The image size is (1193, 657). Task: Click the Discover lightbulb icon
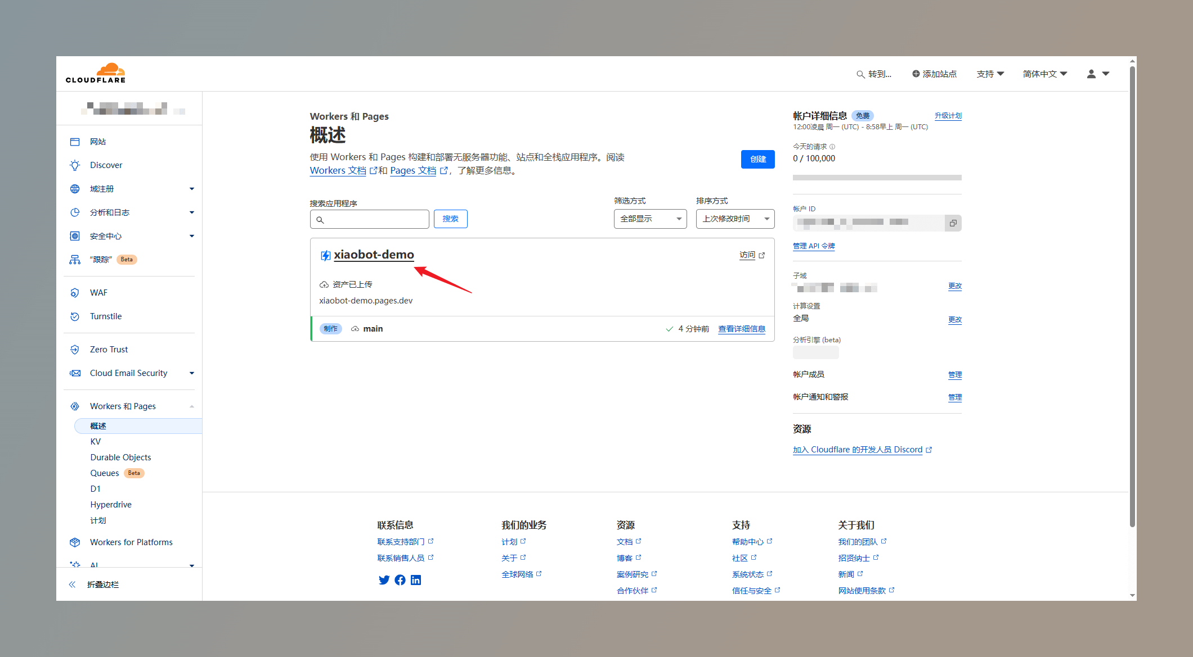(x=75, y=165)
